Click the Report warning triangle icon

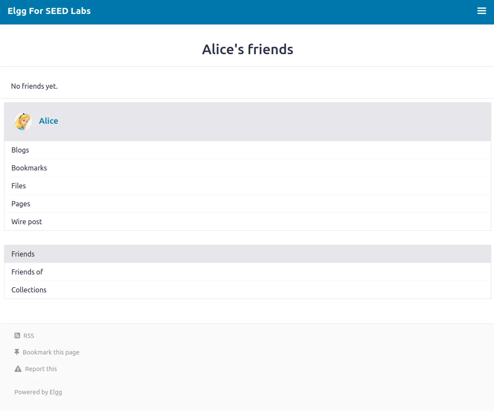click(x=18, y=369)
